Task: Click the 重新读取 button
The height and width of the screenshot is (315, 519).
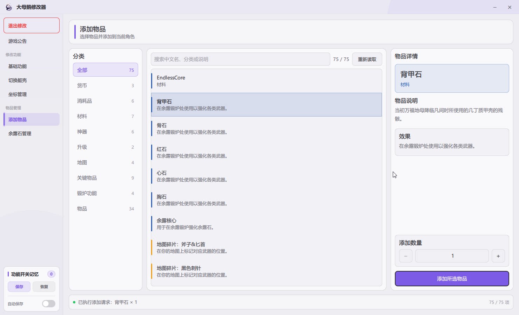Action: 367,59
